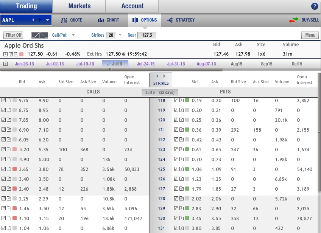Click green indicator square on 118 put
321x233 pixels.
[x=187, y=100]
